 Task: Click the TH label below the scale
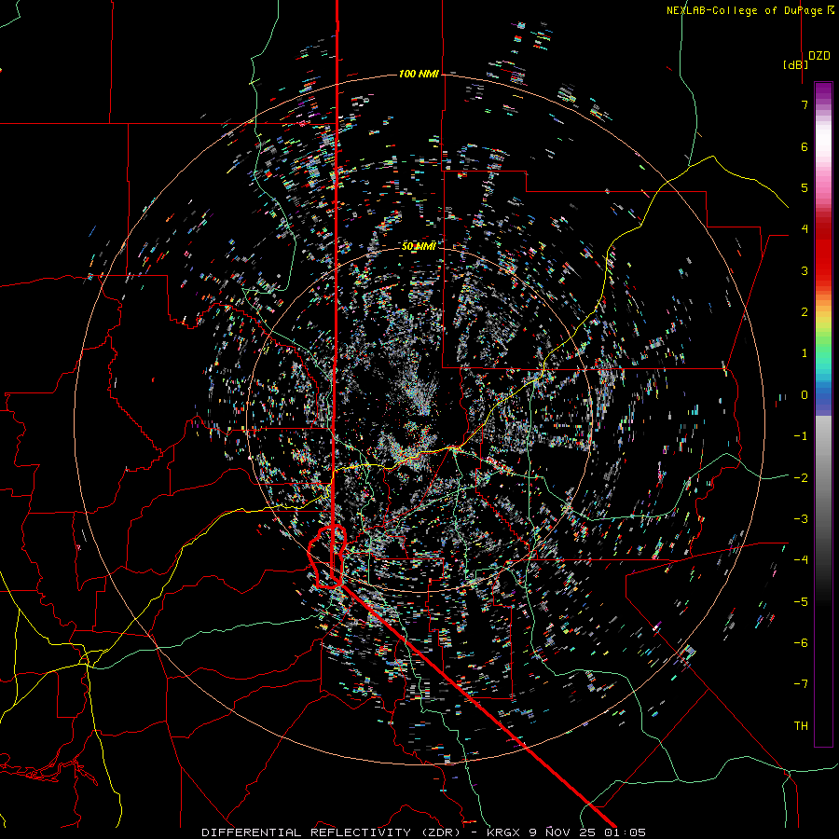(x=801, y=725)
